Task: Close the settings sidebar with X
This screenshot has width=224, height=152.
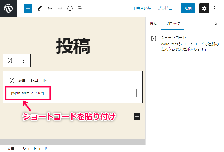Action: click(x=216, y=24)
